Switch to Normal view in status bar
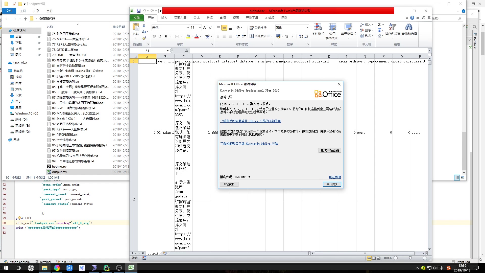Screen dimensions: 485x273 pyautogui.click(x=369, y=258)
